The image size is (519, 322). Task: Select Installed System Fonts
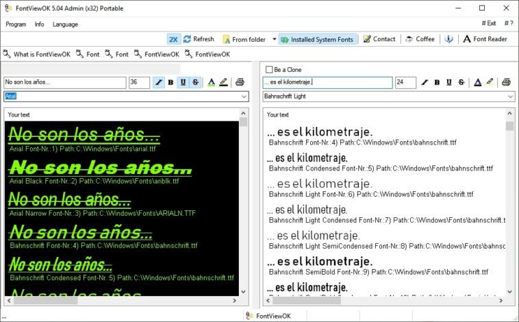pyautogui.click(x=317, y=40)
